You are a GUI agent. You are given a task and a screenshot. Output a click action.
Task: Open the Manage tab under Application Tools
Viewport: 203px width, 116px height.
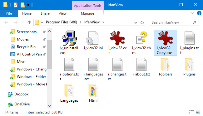[x=87, y=13]
